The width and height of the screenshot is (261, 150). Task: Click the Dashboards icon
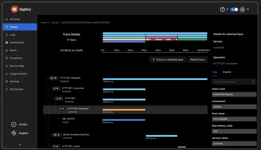pyautogui.click(x=7, y=42)
